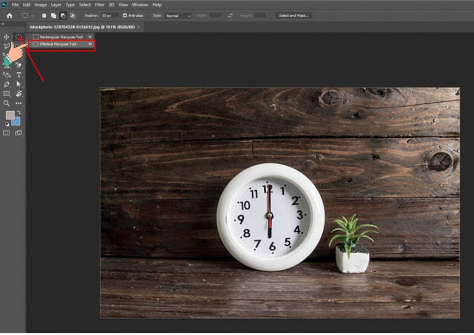Select the Path Selection tool
Screen dimensions: 474x335
[x=18, y=85]
